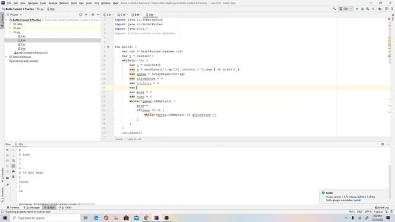Screen dimensions: 395x222
Task: Pin the Run tab
Action: [7, 185]
